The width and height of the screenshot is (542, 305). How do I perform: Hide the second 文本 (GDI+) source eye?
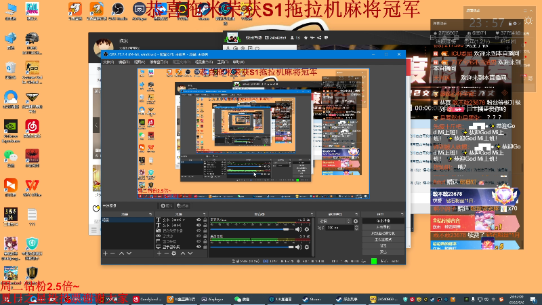(199, 225)
